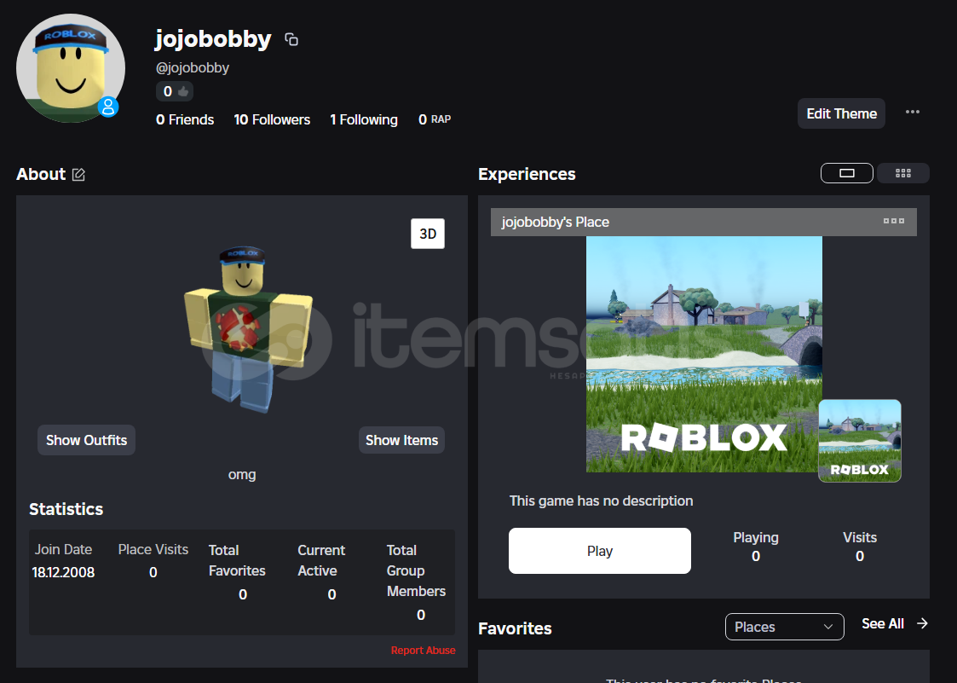Click the @jojobobby handle text
The image size is (957, 683).
click(x=193, y=68)
